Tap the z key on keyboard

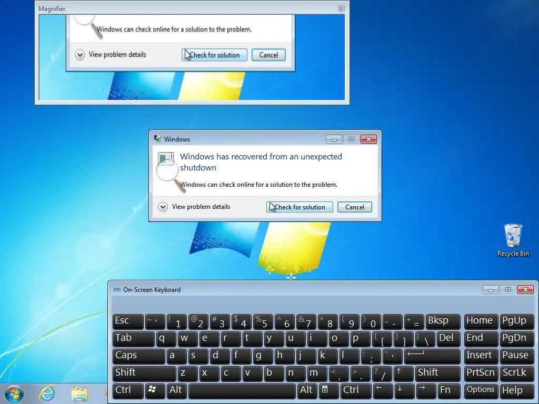[x=188, y=373]
